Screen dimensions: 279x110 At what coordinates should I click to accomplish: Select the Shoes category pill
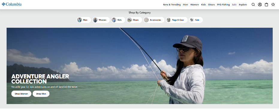pyautogui.click(x=134, y=20)
